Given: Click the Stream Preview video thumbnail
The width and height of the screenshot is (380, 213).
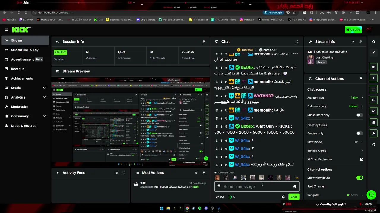Looking at the screenshot, I should tap(131, 122).
